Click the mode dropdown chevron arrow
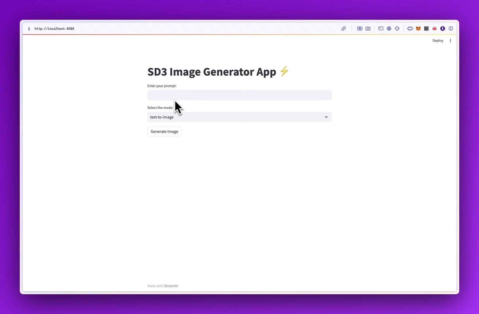Viewport: 479px width, 314px height. [326, 117]
